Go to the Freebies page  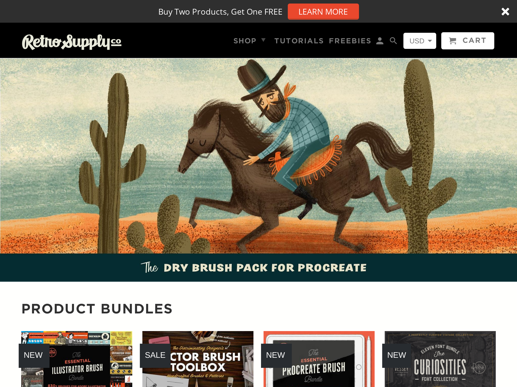(350, 41)
